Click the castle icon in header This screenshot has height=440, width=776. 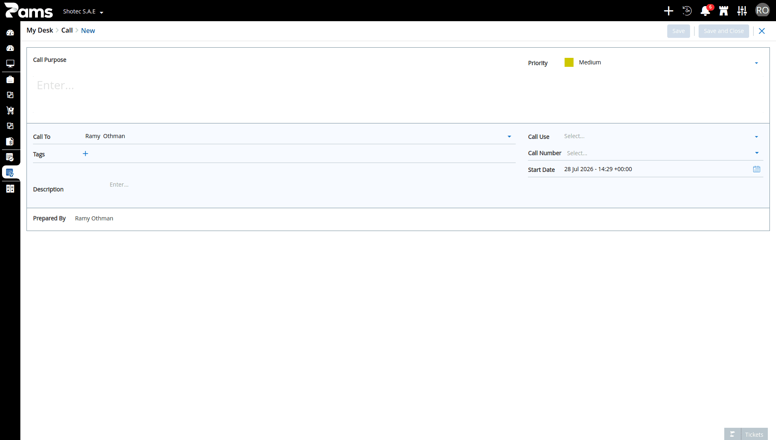point(723,11)
